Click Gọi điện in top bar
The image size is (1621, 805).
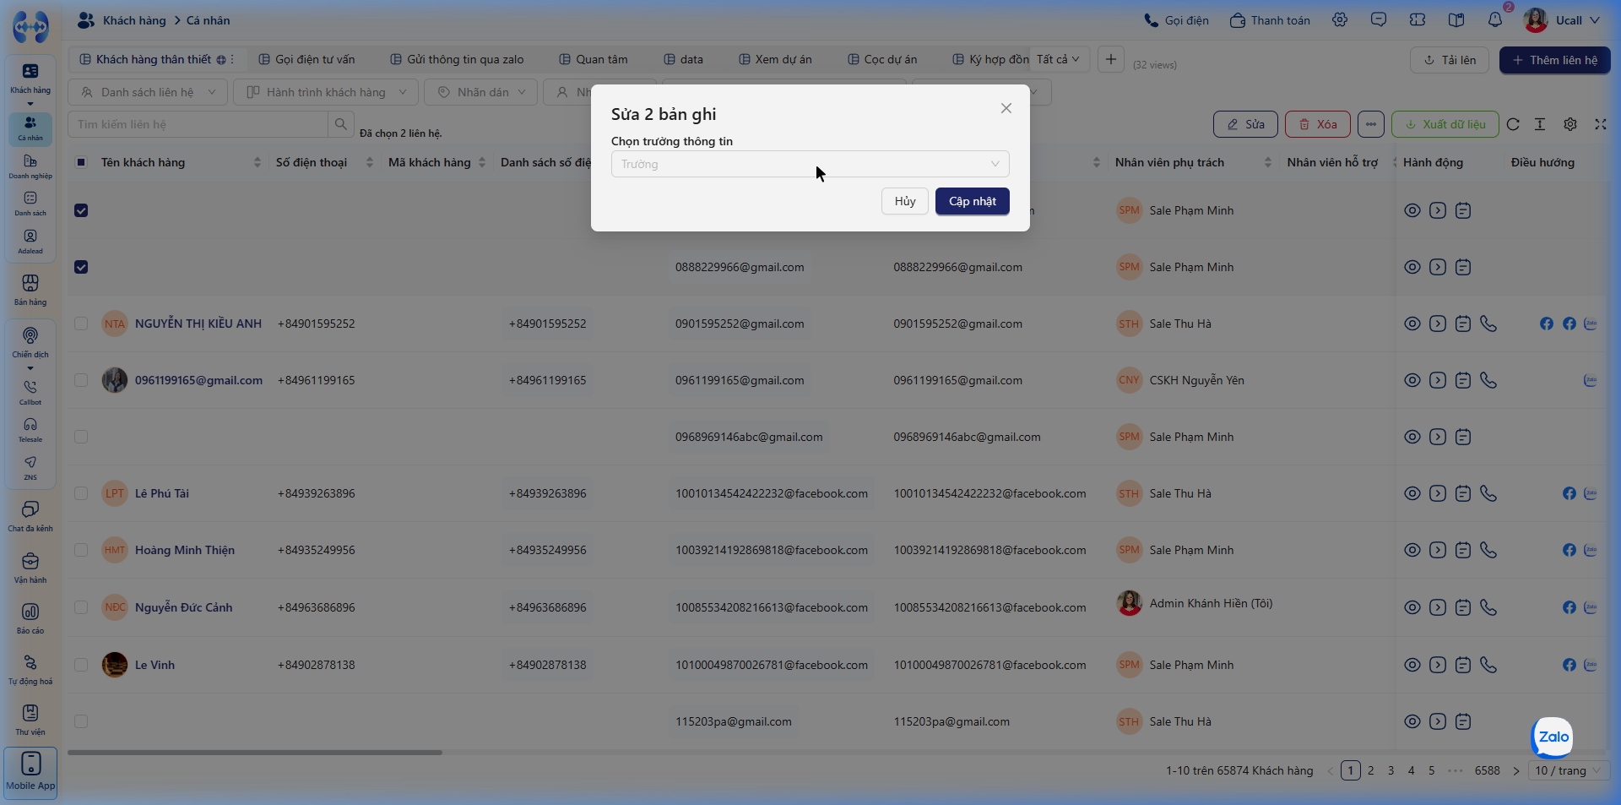1176,20
